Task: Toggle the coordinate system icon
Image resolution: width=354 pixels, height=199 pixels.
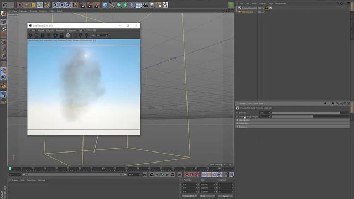Action: 75,5
